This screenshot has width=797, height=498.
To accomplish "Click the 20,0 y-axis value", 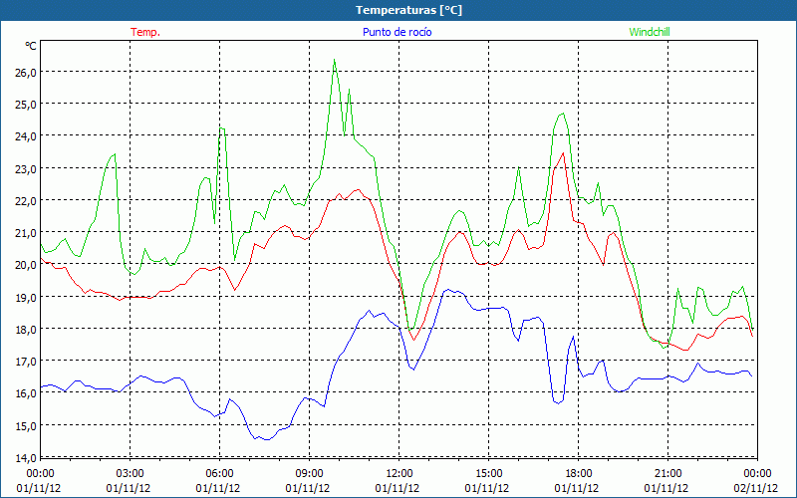I will [x=27, y=265].
